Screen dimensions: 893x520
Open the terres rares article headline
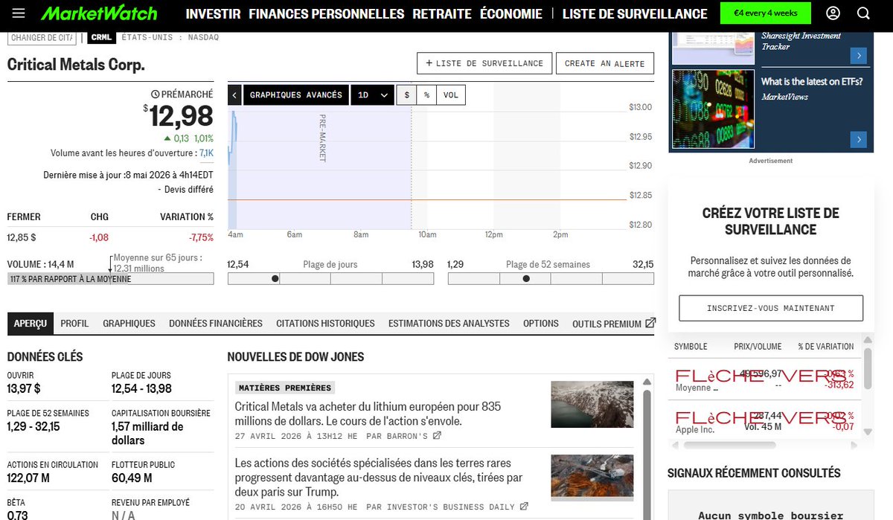(380, 478)
